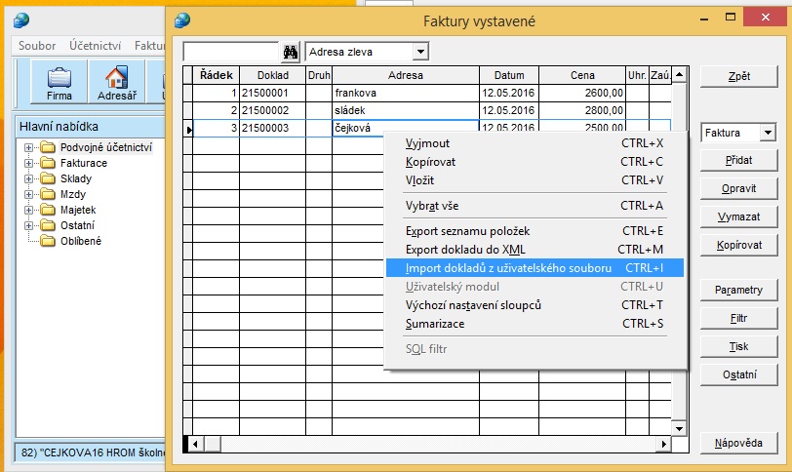Viewport: 792px width, 472px height.
Task: Expand the Sklady tree node
Action: click(29, 179)
